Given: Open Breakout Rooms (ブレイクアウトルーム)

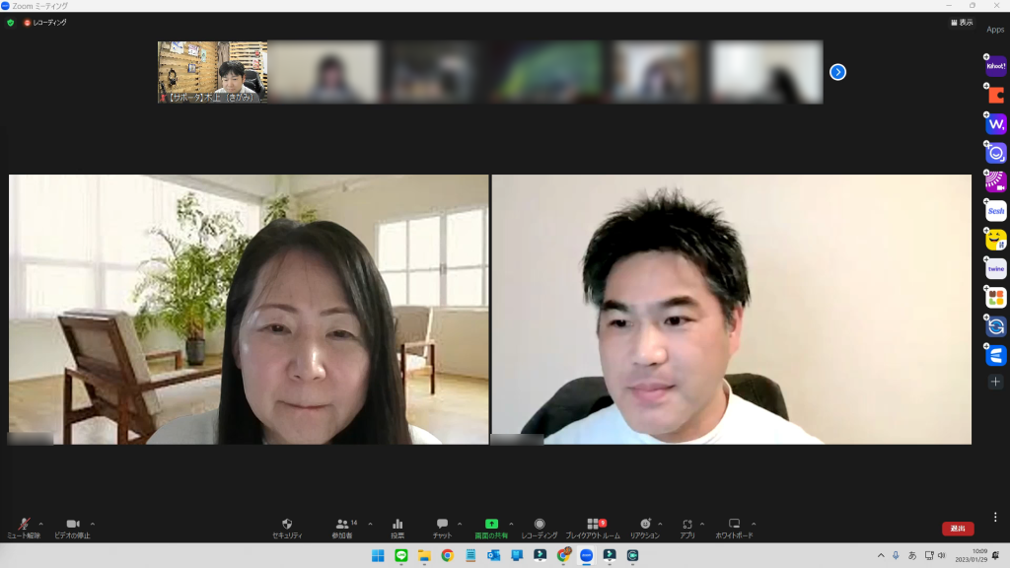Looking at the screenshot, I should [x=592, y=528].
